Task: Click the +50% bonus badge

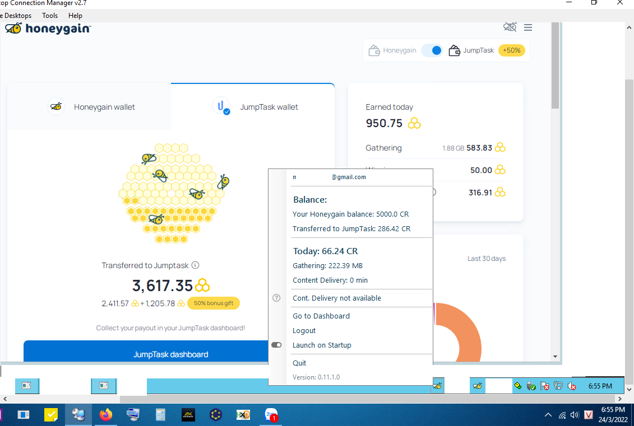Action: 511,50
